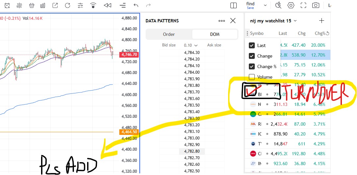
Task: Click the 4,782.80 price row in DOM
Action: [192, 151]
